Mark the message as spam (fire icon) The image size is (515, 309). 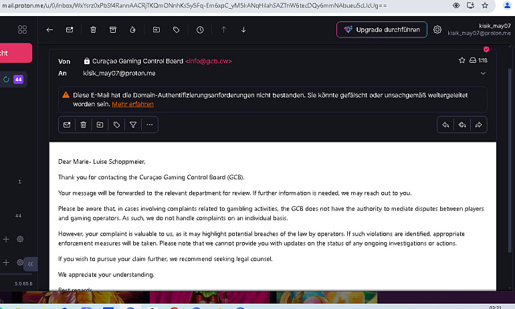[x=132, y=30]
